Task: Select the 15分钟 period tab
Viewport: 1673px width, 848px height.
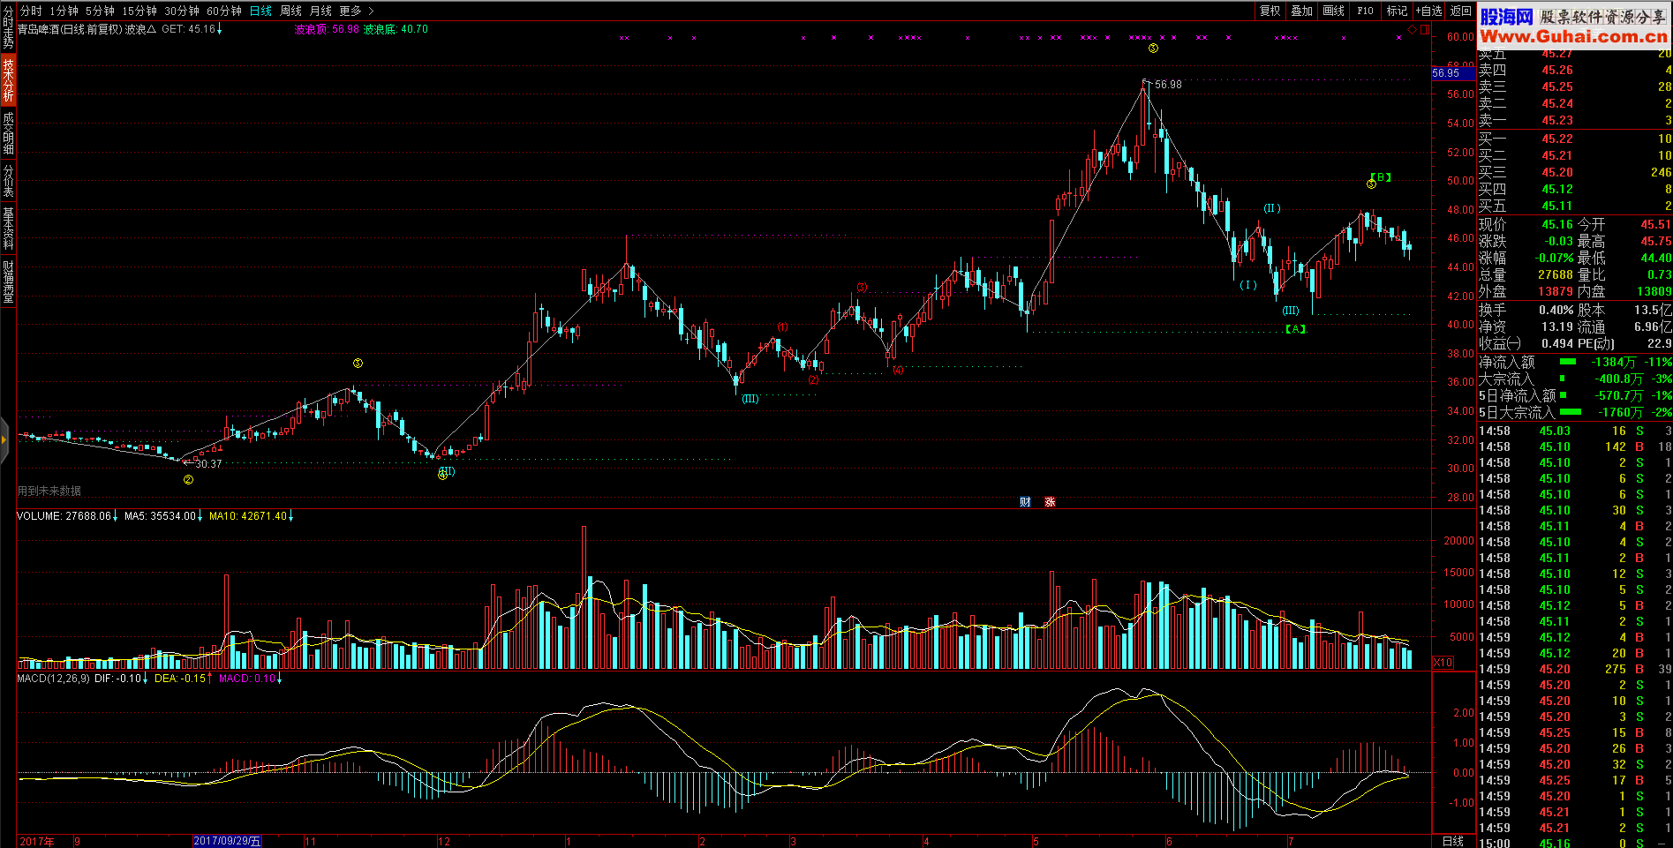Action: click(x=139, y=11)
